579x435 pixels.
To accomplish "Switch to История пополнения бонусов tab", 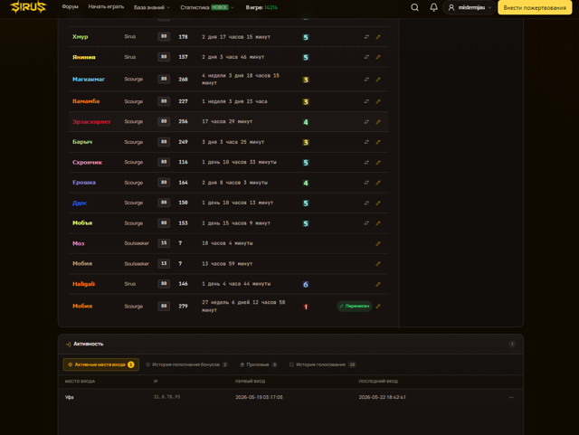I will coord(187,364).
